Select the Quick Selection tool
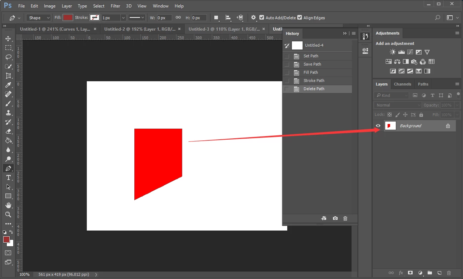The image size is (463, 279). [x=8, y=66]
